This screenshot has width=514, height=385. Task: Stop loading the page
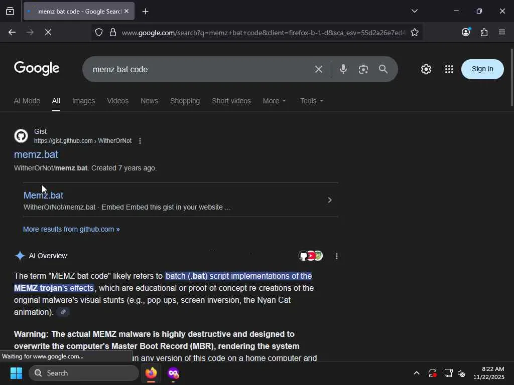[48, 32]
